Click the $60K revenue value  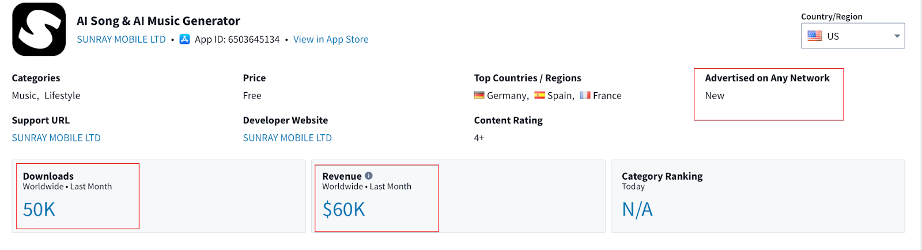[x=343, y=210]
